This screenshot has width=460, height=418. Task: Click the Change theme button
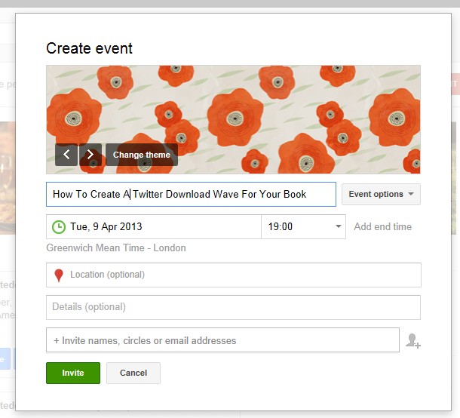point(142,155)
